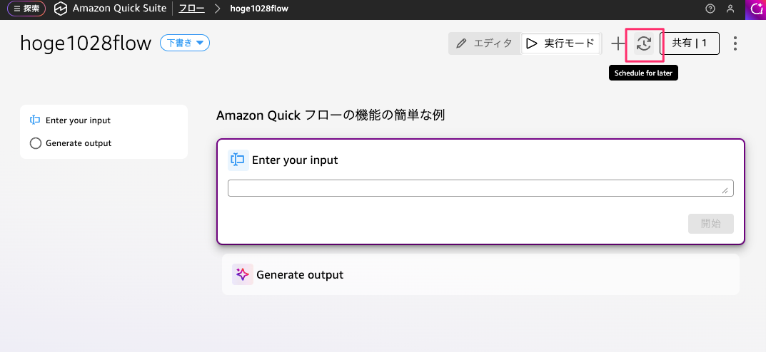The height and width of the screenshot is (352, 766).
Task: Open the 共有 | 1 share button
Action: coord(690,43)
